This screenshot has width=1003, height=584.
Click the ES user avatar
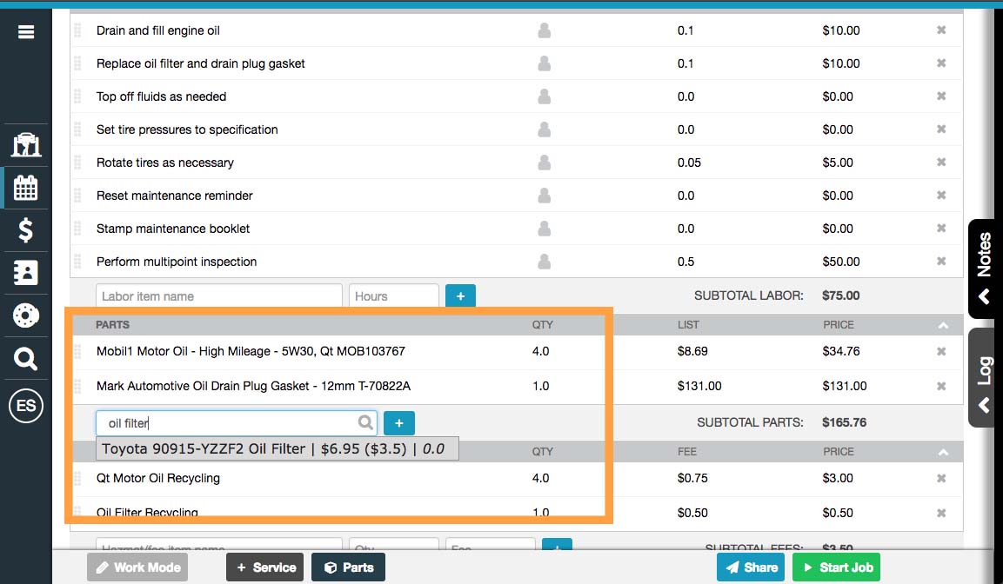coord(25,403)
